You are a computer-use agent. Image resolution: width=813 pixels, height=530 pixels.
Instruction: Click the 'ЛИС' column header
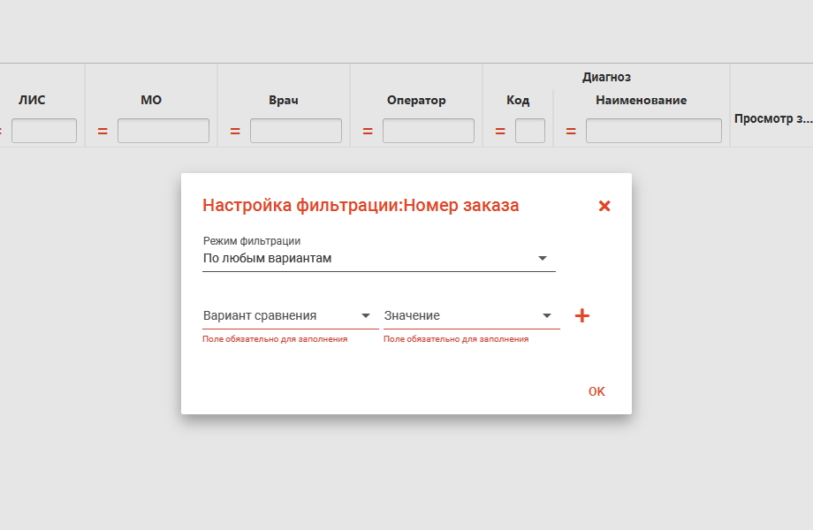click(x=32, y=100)
